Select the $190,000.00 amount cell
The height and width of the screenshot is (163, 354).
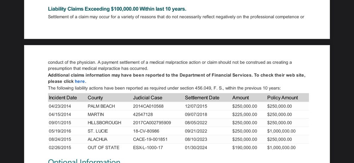pos(244,147)
